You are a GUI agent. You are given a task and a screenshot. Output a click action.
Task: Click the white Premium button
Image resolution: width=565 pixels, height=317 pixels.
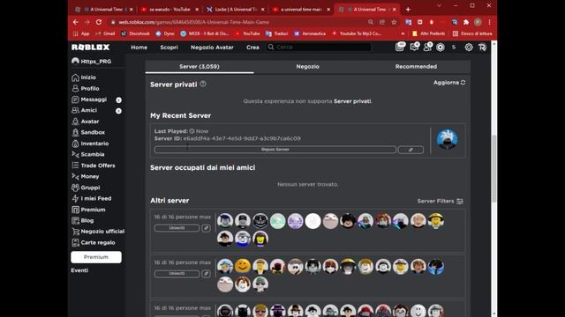[96, 257]
